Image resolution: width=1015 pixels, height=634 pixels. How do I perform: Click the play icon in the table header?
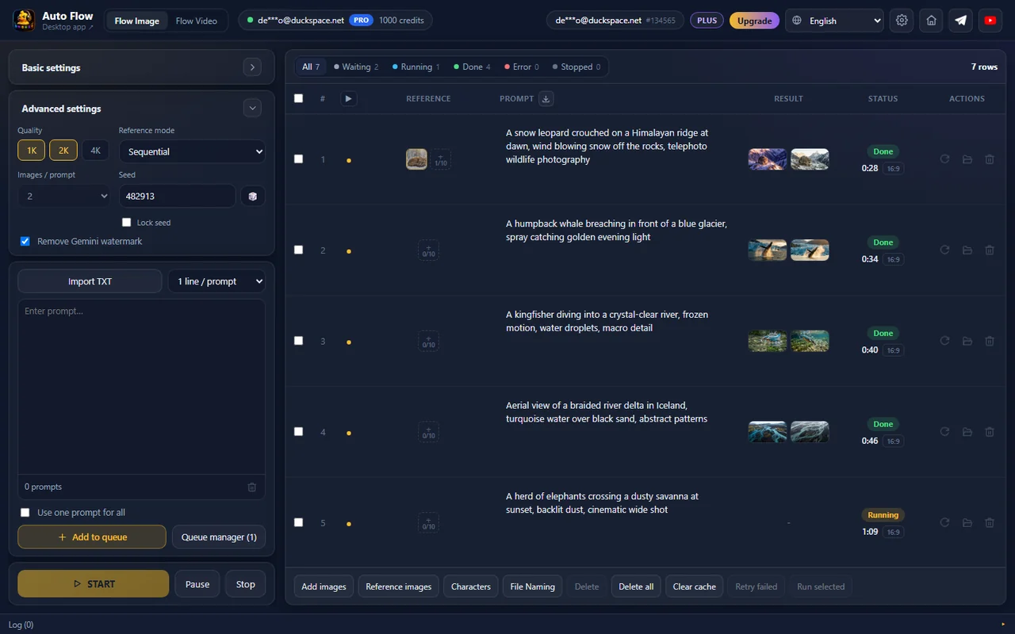pyautogui.click(x=348, y=98)
